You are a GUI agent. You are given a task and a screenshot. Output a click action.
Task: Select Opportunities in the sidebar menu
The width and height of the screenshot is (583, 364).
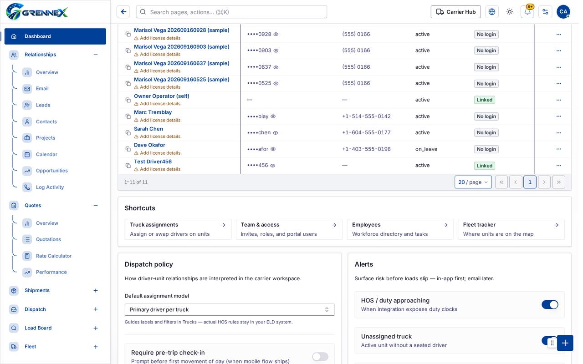coord(52,171)
